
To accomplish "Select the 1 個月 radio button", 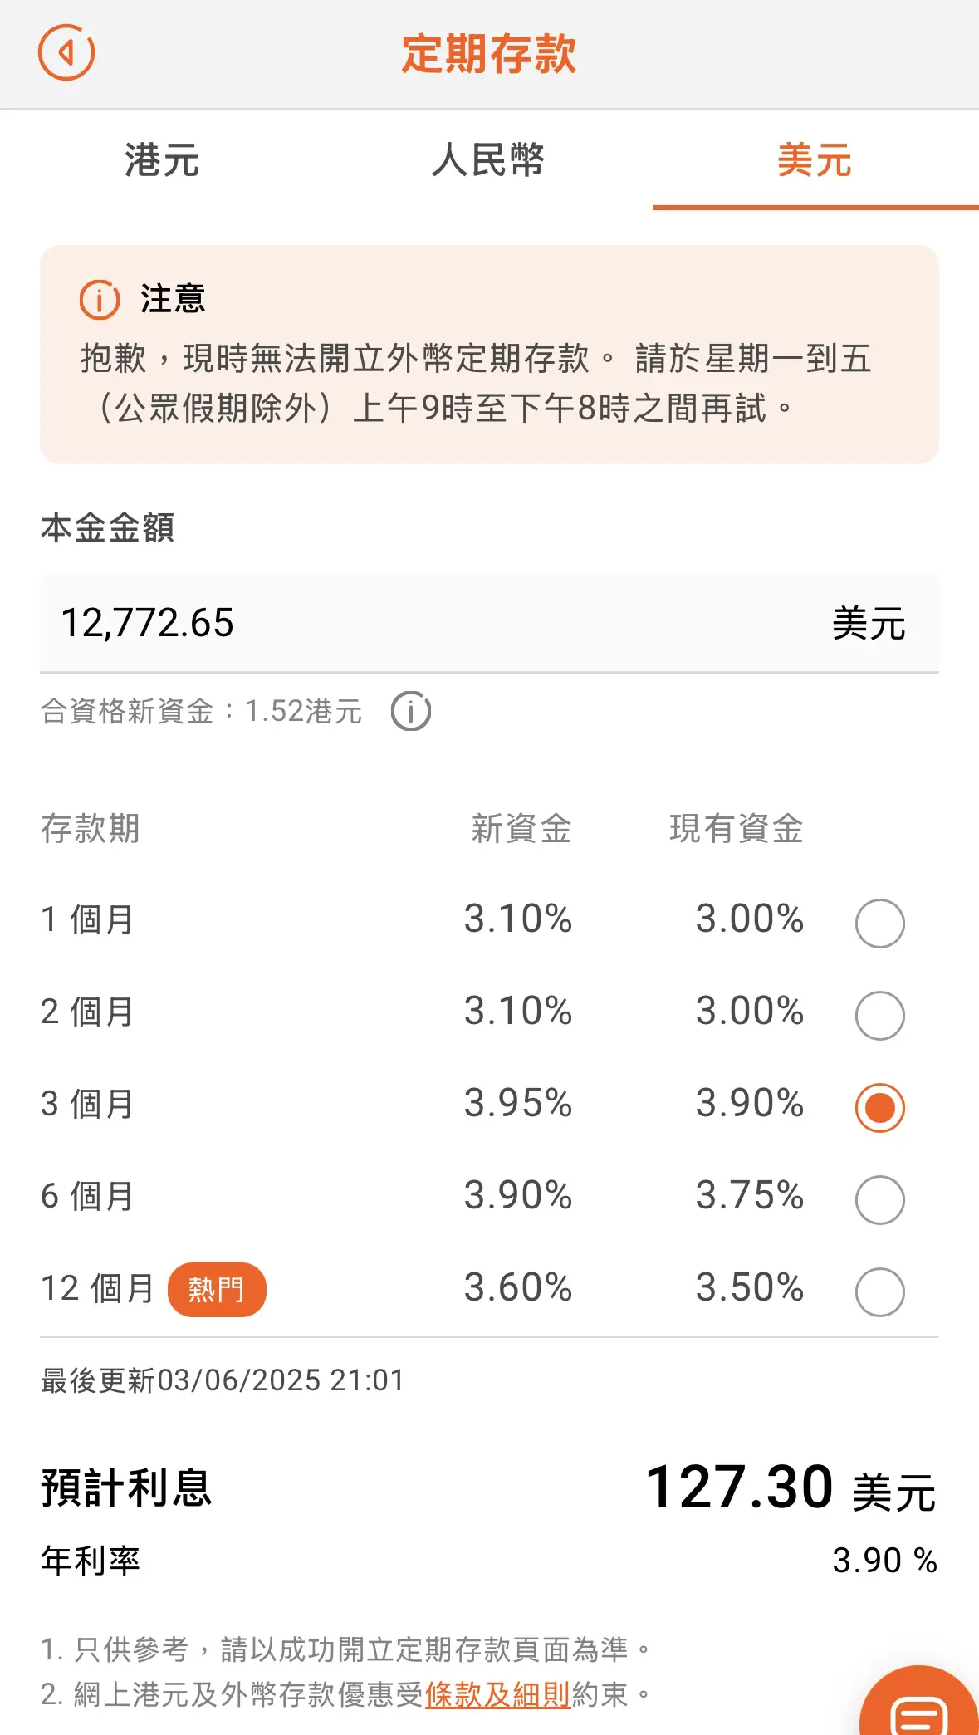I will 879,923.
